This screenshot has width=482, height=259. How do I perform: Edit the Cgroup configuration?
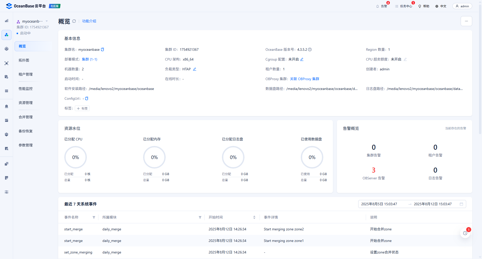click(x=302, y=59)
